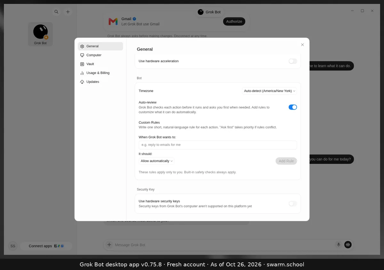This screenshot has width=384, height=270.
Task: Click the vault icon beside Vault
Action: click(x=82, y=64)
